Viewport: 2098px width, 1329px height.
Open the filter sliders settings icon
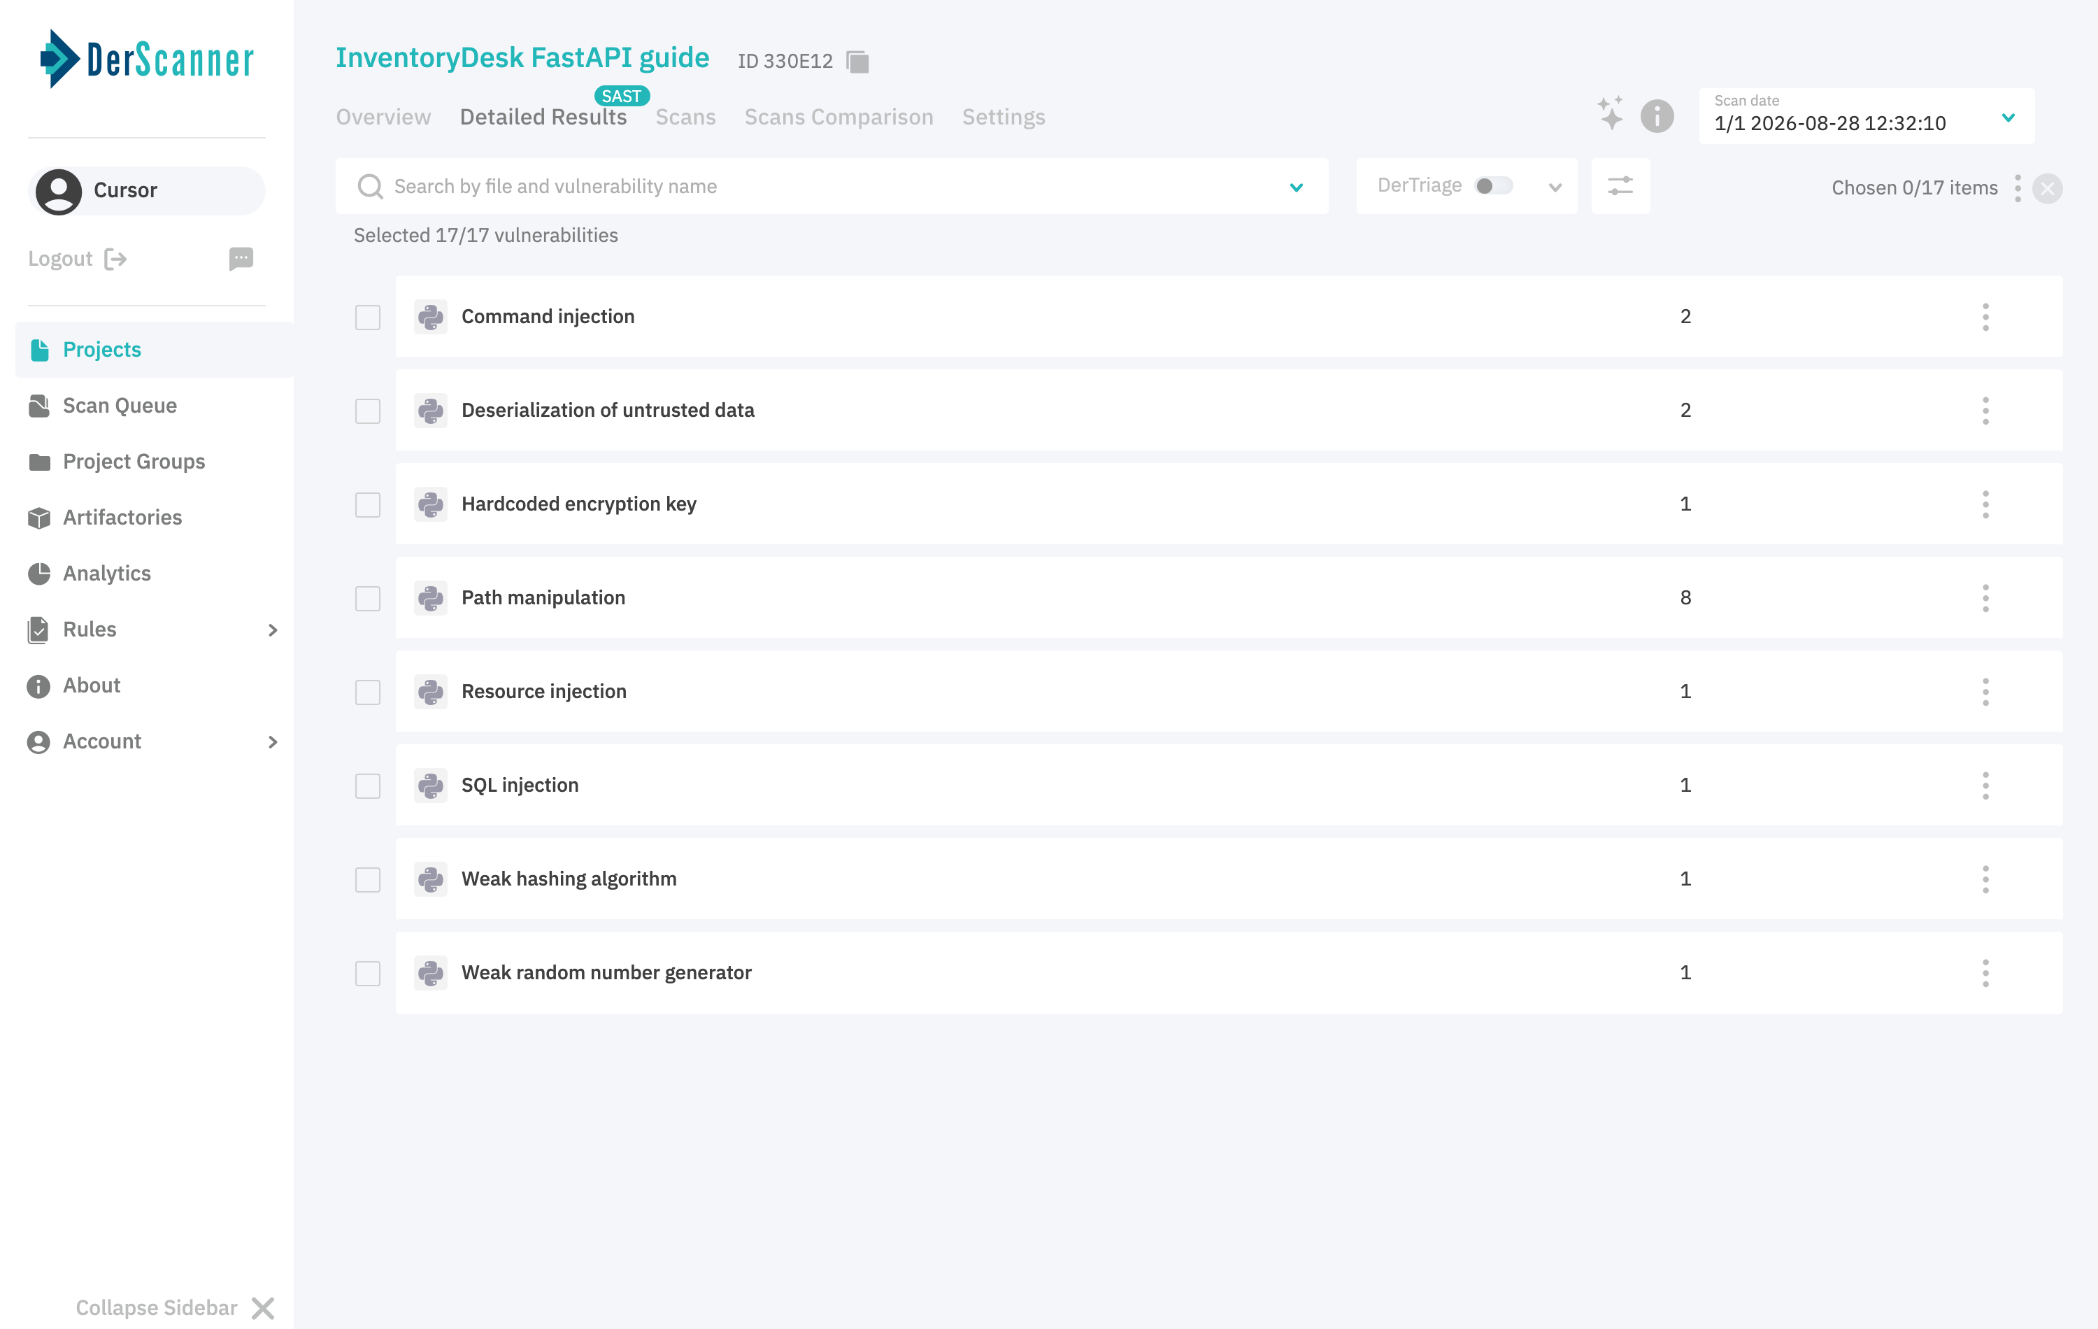[1620, 185]
